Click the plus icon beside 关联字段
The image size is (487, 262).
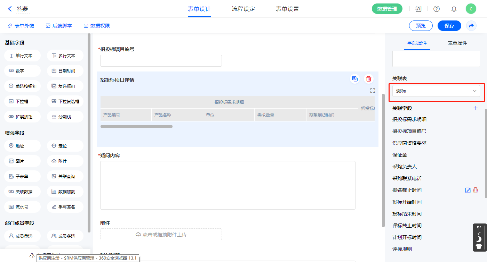click(x=476, y=108)
